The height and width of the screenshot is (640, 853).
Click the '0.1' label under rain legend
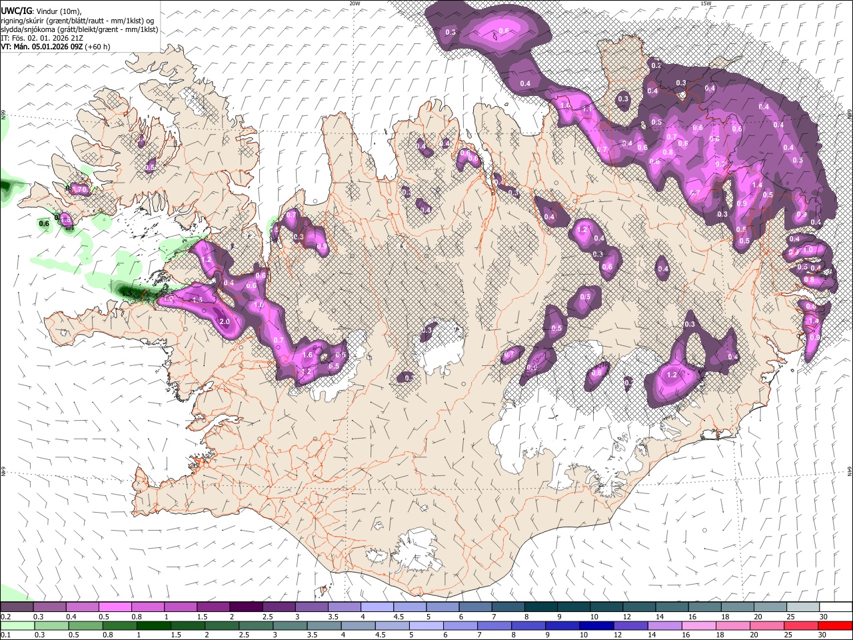click(5, 635)
